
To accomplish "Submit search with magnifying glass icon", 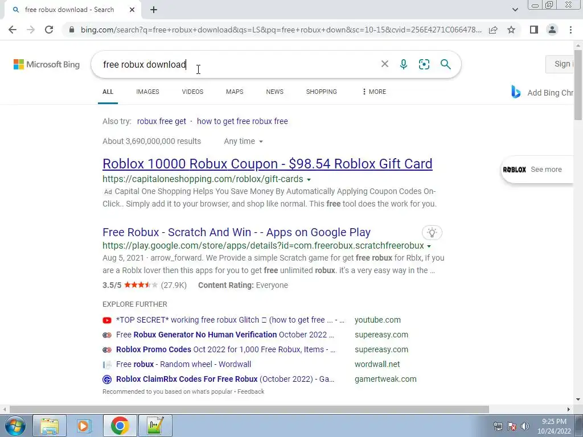I will (445, 64).
